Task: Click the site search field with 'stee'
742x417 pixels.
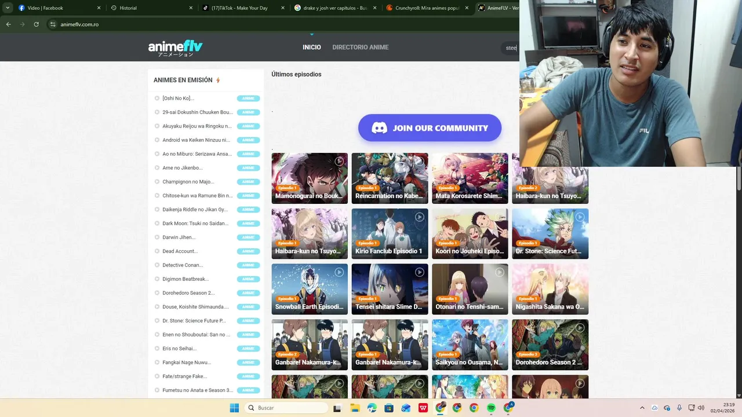Action: tap(511, 48)
